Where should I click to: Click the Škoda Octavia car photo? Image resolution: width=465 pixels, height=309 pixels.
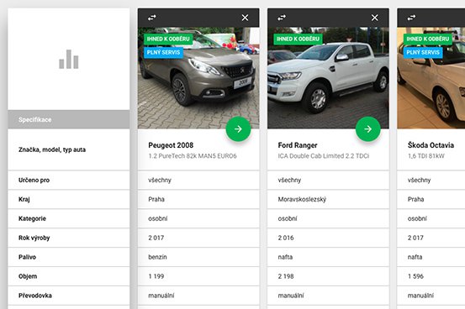(x=431, y=78)
